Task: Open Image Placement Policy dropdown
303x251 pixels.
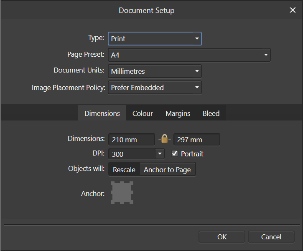Action: [x=155, y=88]
